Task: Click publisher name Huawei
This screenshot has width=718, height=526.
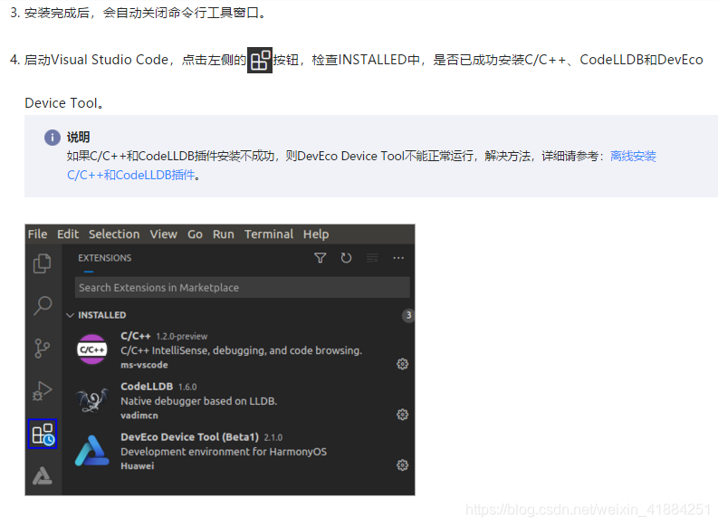Action: tap(138, 466)
